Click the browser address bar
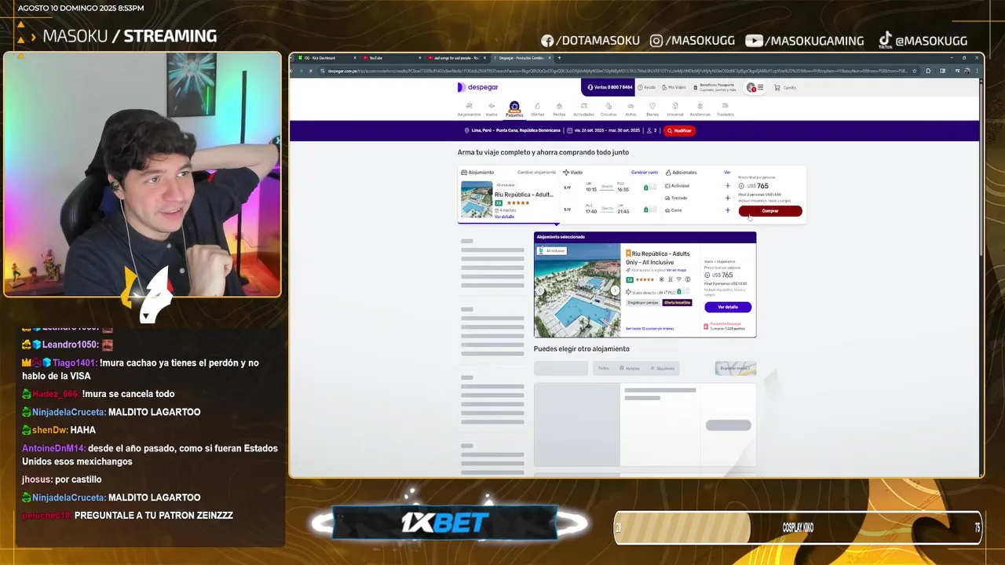Viewport: 1005px width, 565px height. point(617,71)
